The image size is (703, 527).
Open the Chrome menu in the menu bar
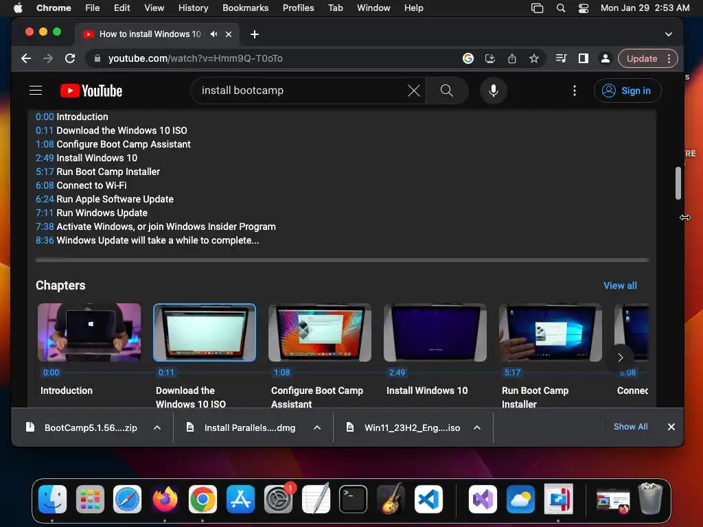point(54,8)
